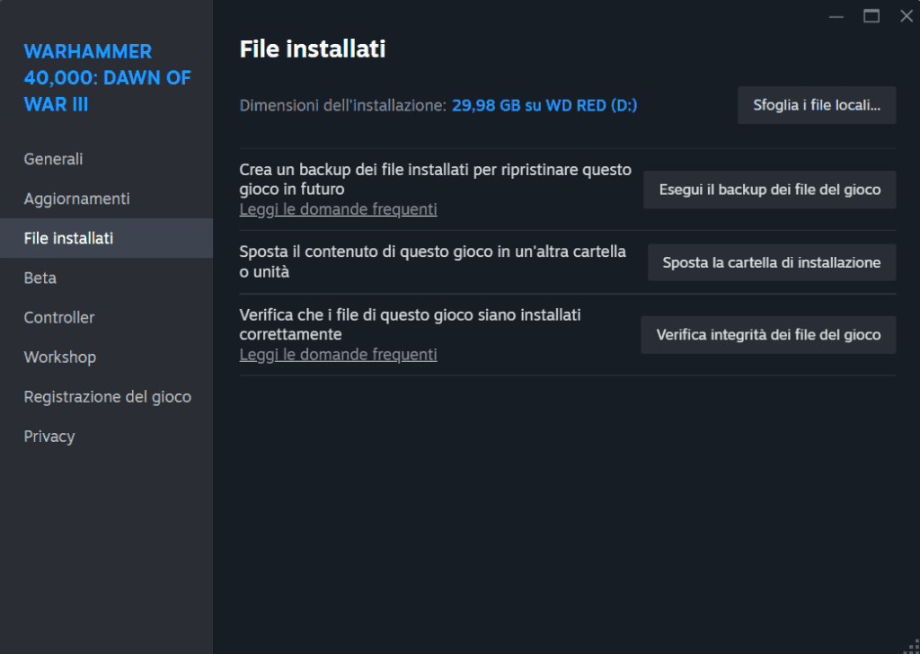Click the File installati page heading
This screenshot has height=654, width=920.
[312, 49]
